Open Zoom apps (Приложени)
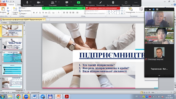This screenshot has height=99, width=176. pyautogui.click(x=126, y=3)
